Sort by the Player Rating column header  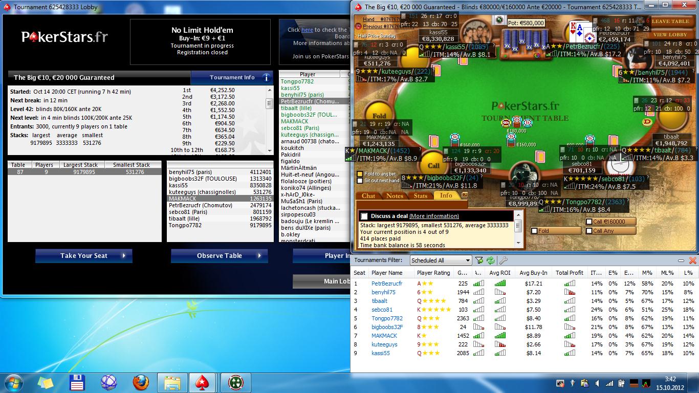click(433, 273)
